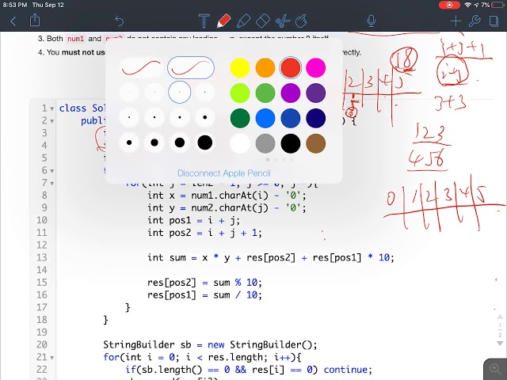Choose the red color swatch

[x=291, y=68]
